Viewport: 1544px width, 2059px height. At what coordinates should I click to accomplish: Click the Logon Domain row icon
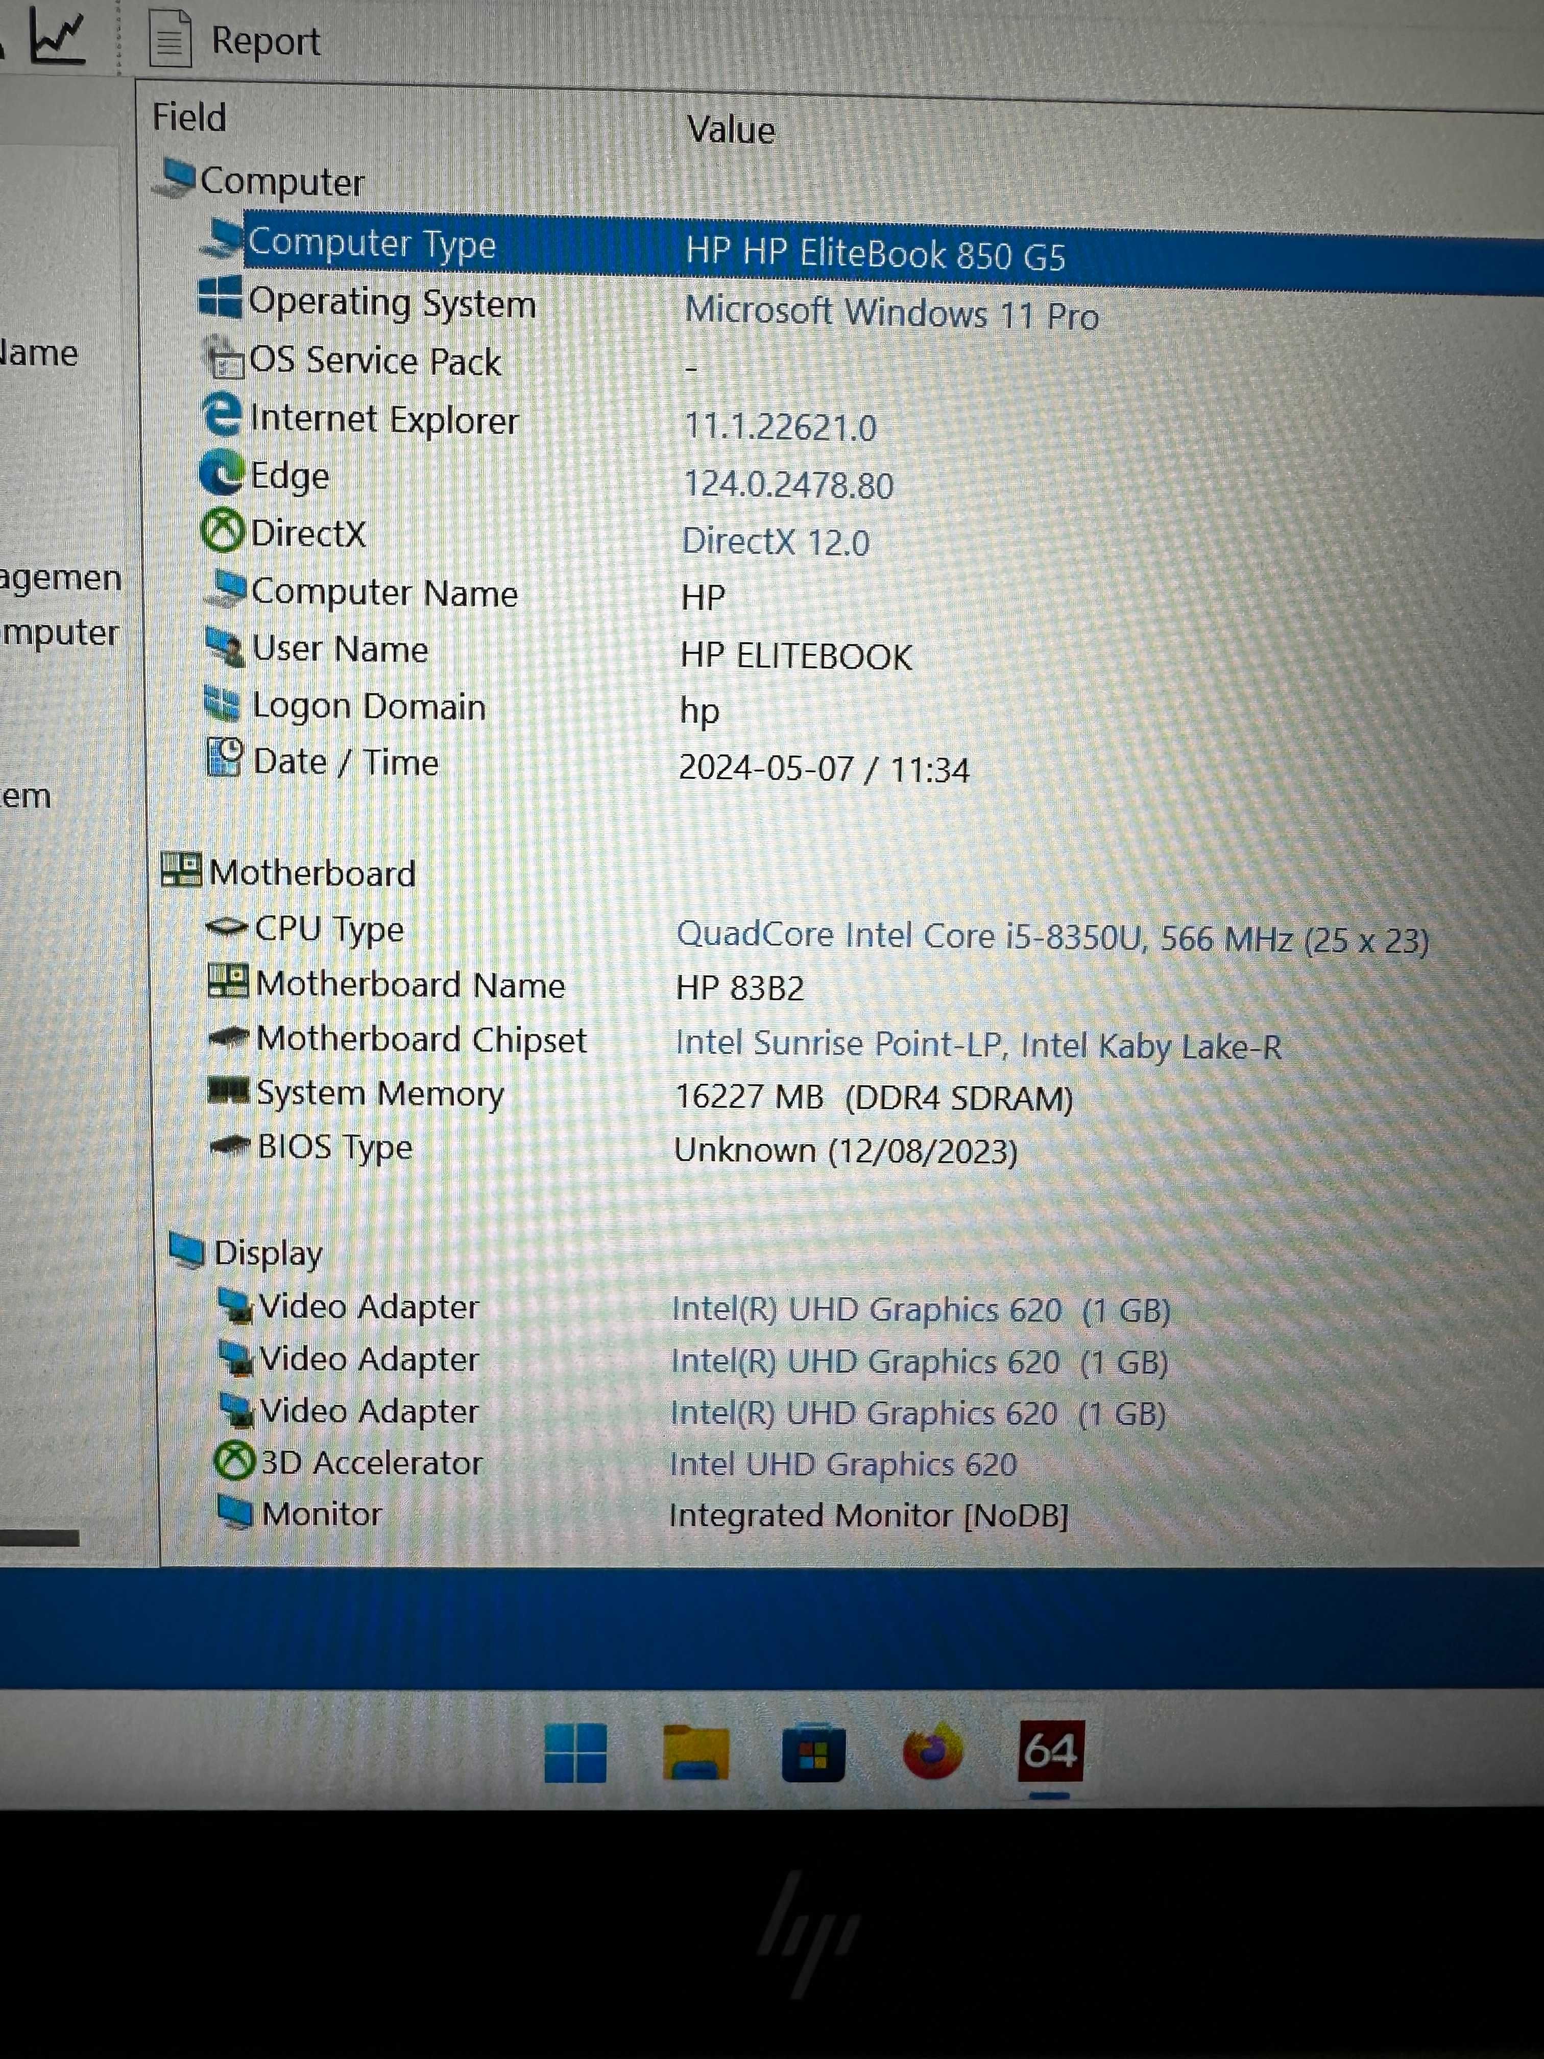223,704
